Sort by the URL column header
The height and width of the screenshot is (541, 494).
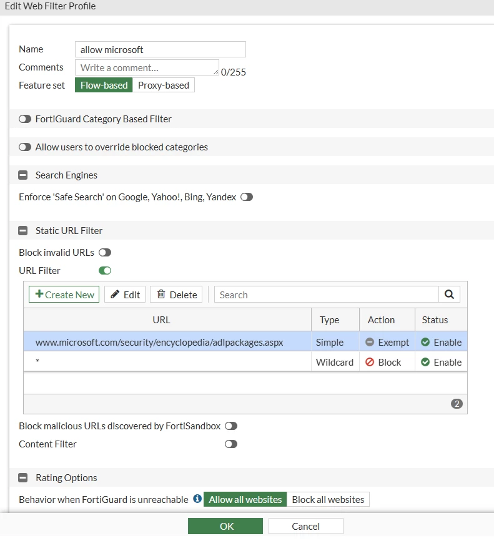click(167, 320)
